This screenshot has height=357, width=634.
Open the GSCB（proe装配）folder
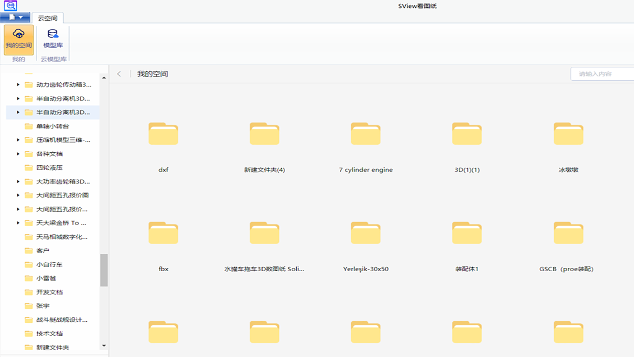pos(568,233)
